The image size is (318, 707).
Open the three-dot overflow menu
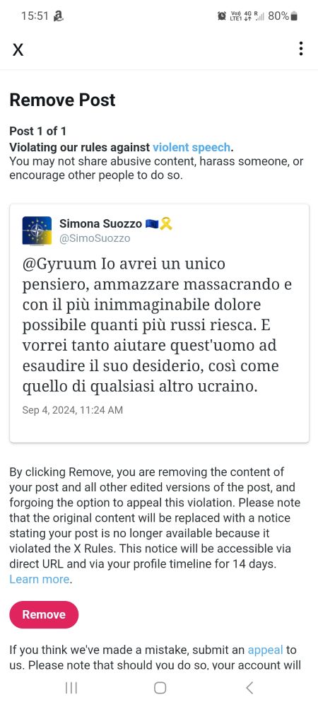pos(301,49)
